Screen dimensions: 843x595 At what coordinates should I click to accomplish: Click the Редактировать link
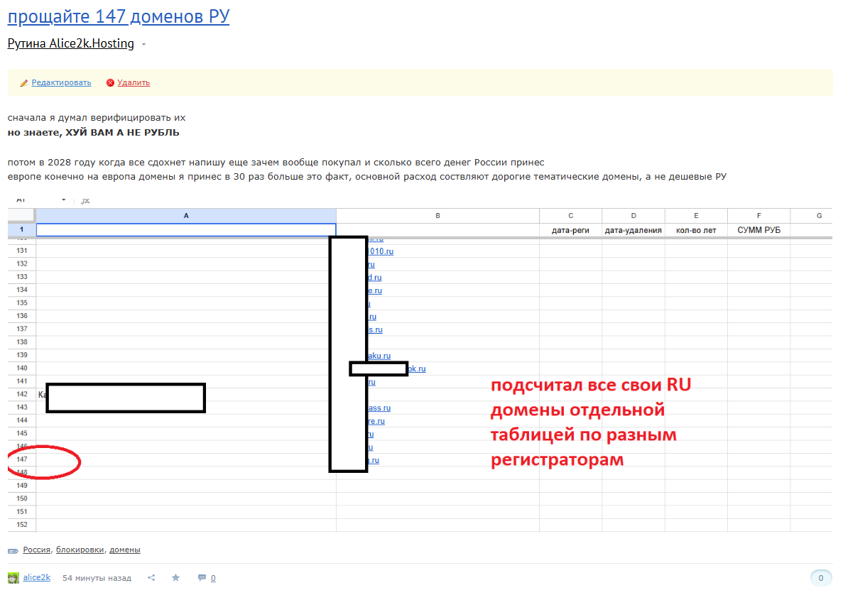61,82
